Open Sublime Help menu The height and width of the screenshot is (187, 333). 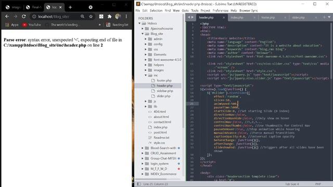tap(234, 10)
